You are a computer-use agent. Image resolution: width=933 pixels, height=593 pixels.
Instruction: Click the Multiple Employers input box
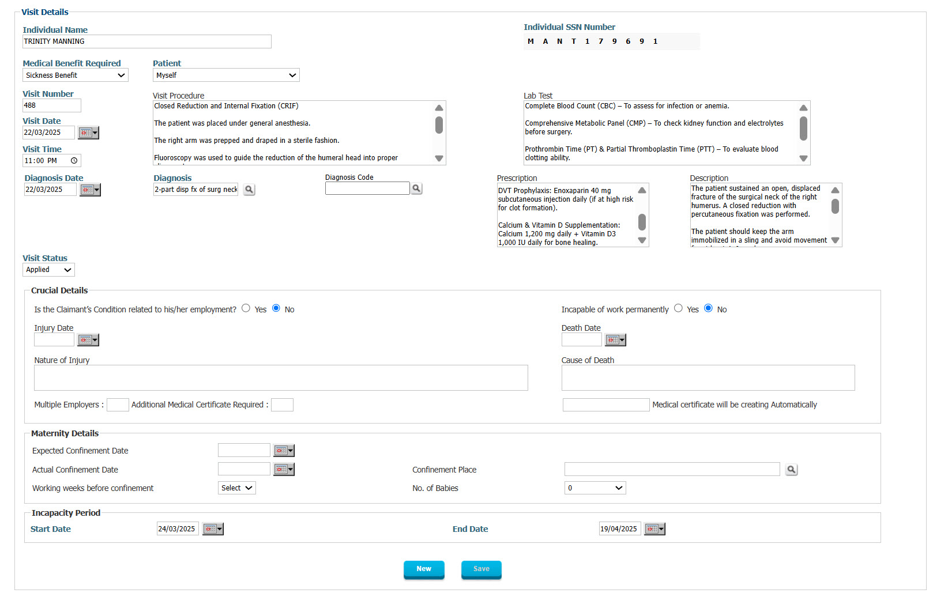pos(118,405)
